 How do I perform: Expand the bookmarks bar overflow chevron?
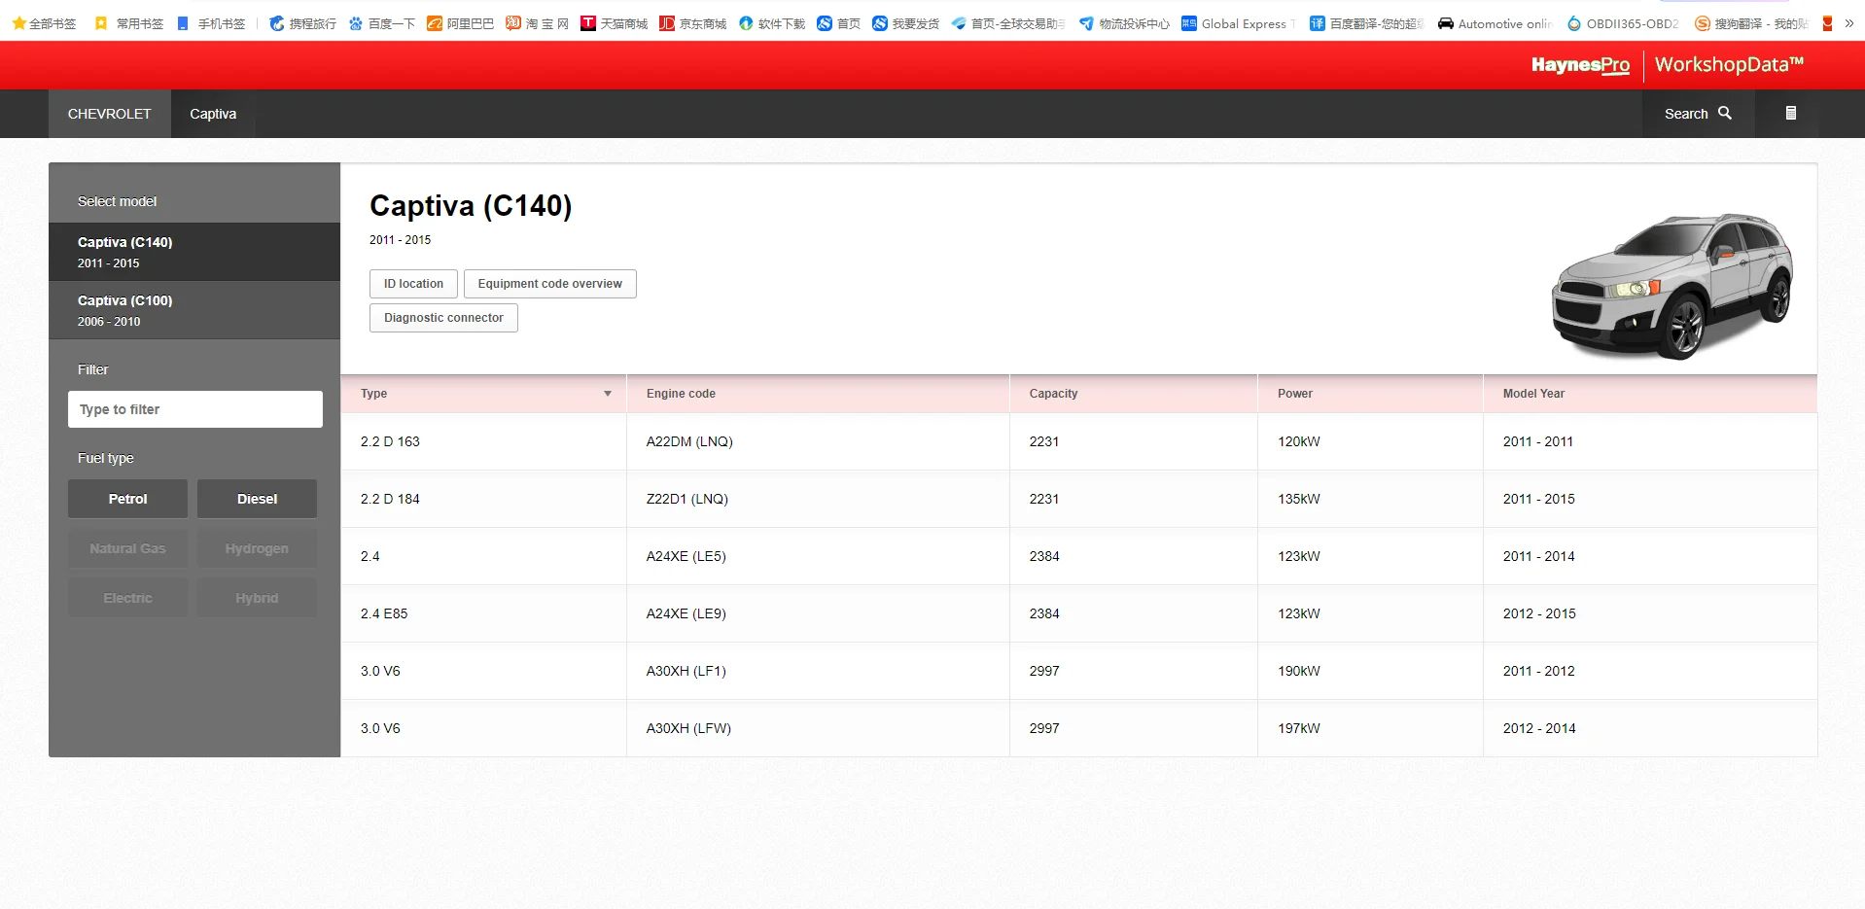[1849, 23]
